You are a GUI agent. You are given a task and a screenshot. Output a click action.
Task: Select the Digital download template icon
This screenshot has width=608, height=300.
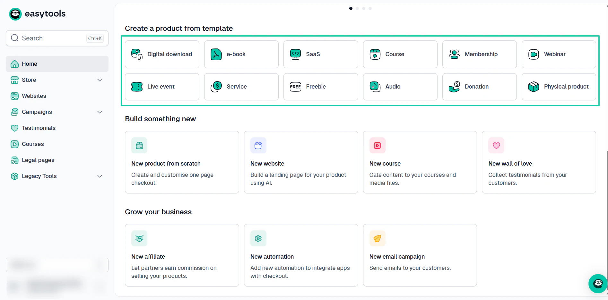(x=137, y=54)
